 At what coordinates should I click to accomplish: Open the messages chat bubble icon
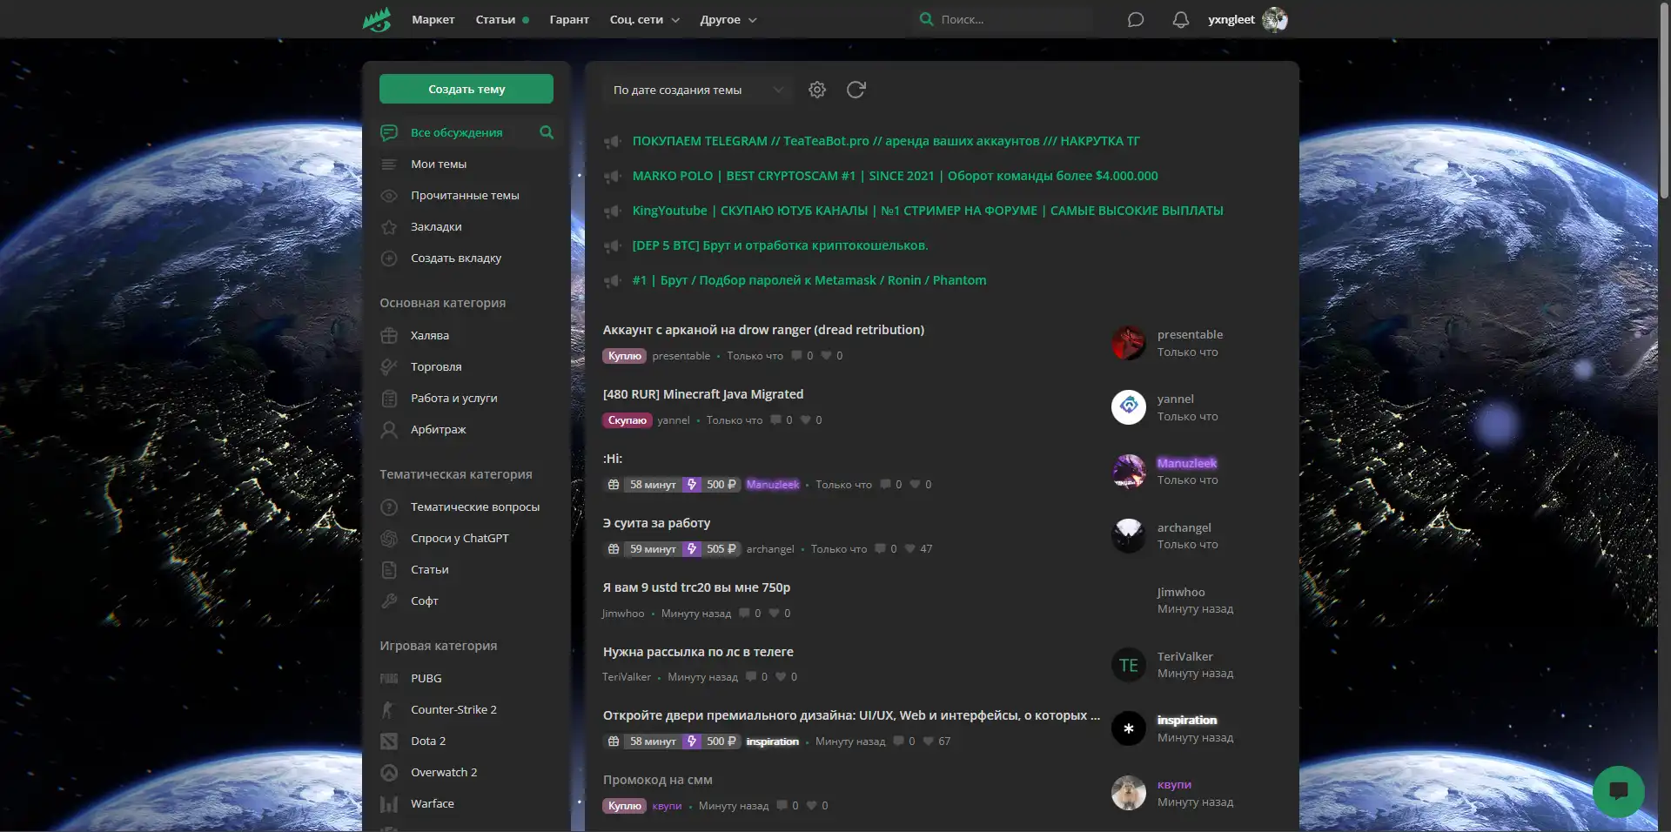point(1136,19)
